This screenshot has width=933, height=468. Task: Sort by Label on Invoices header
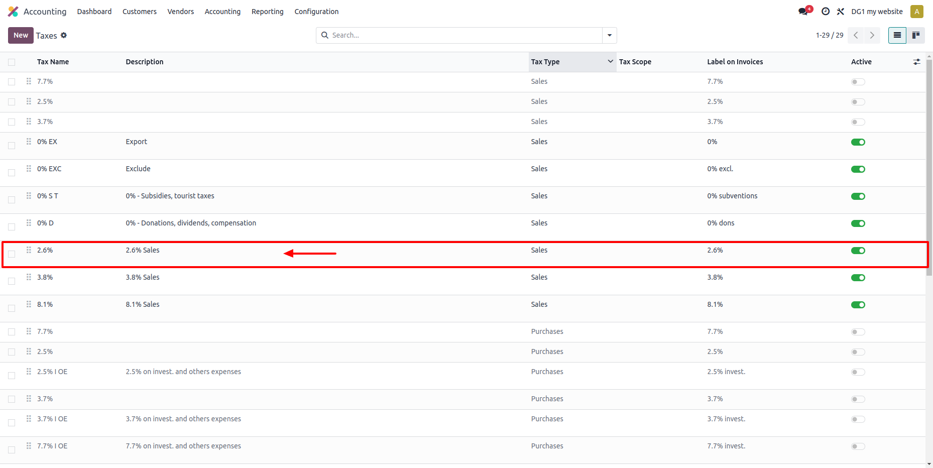click(x=735, y=62)
